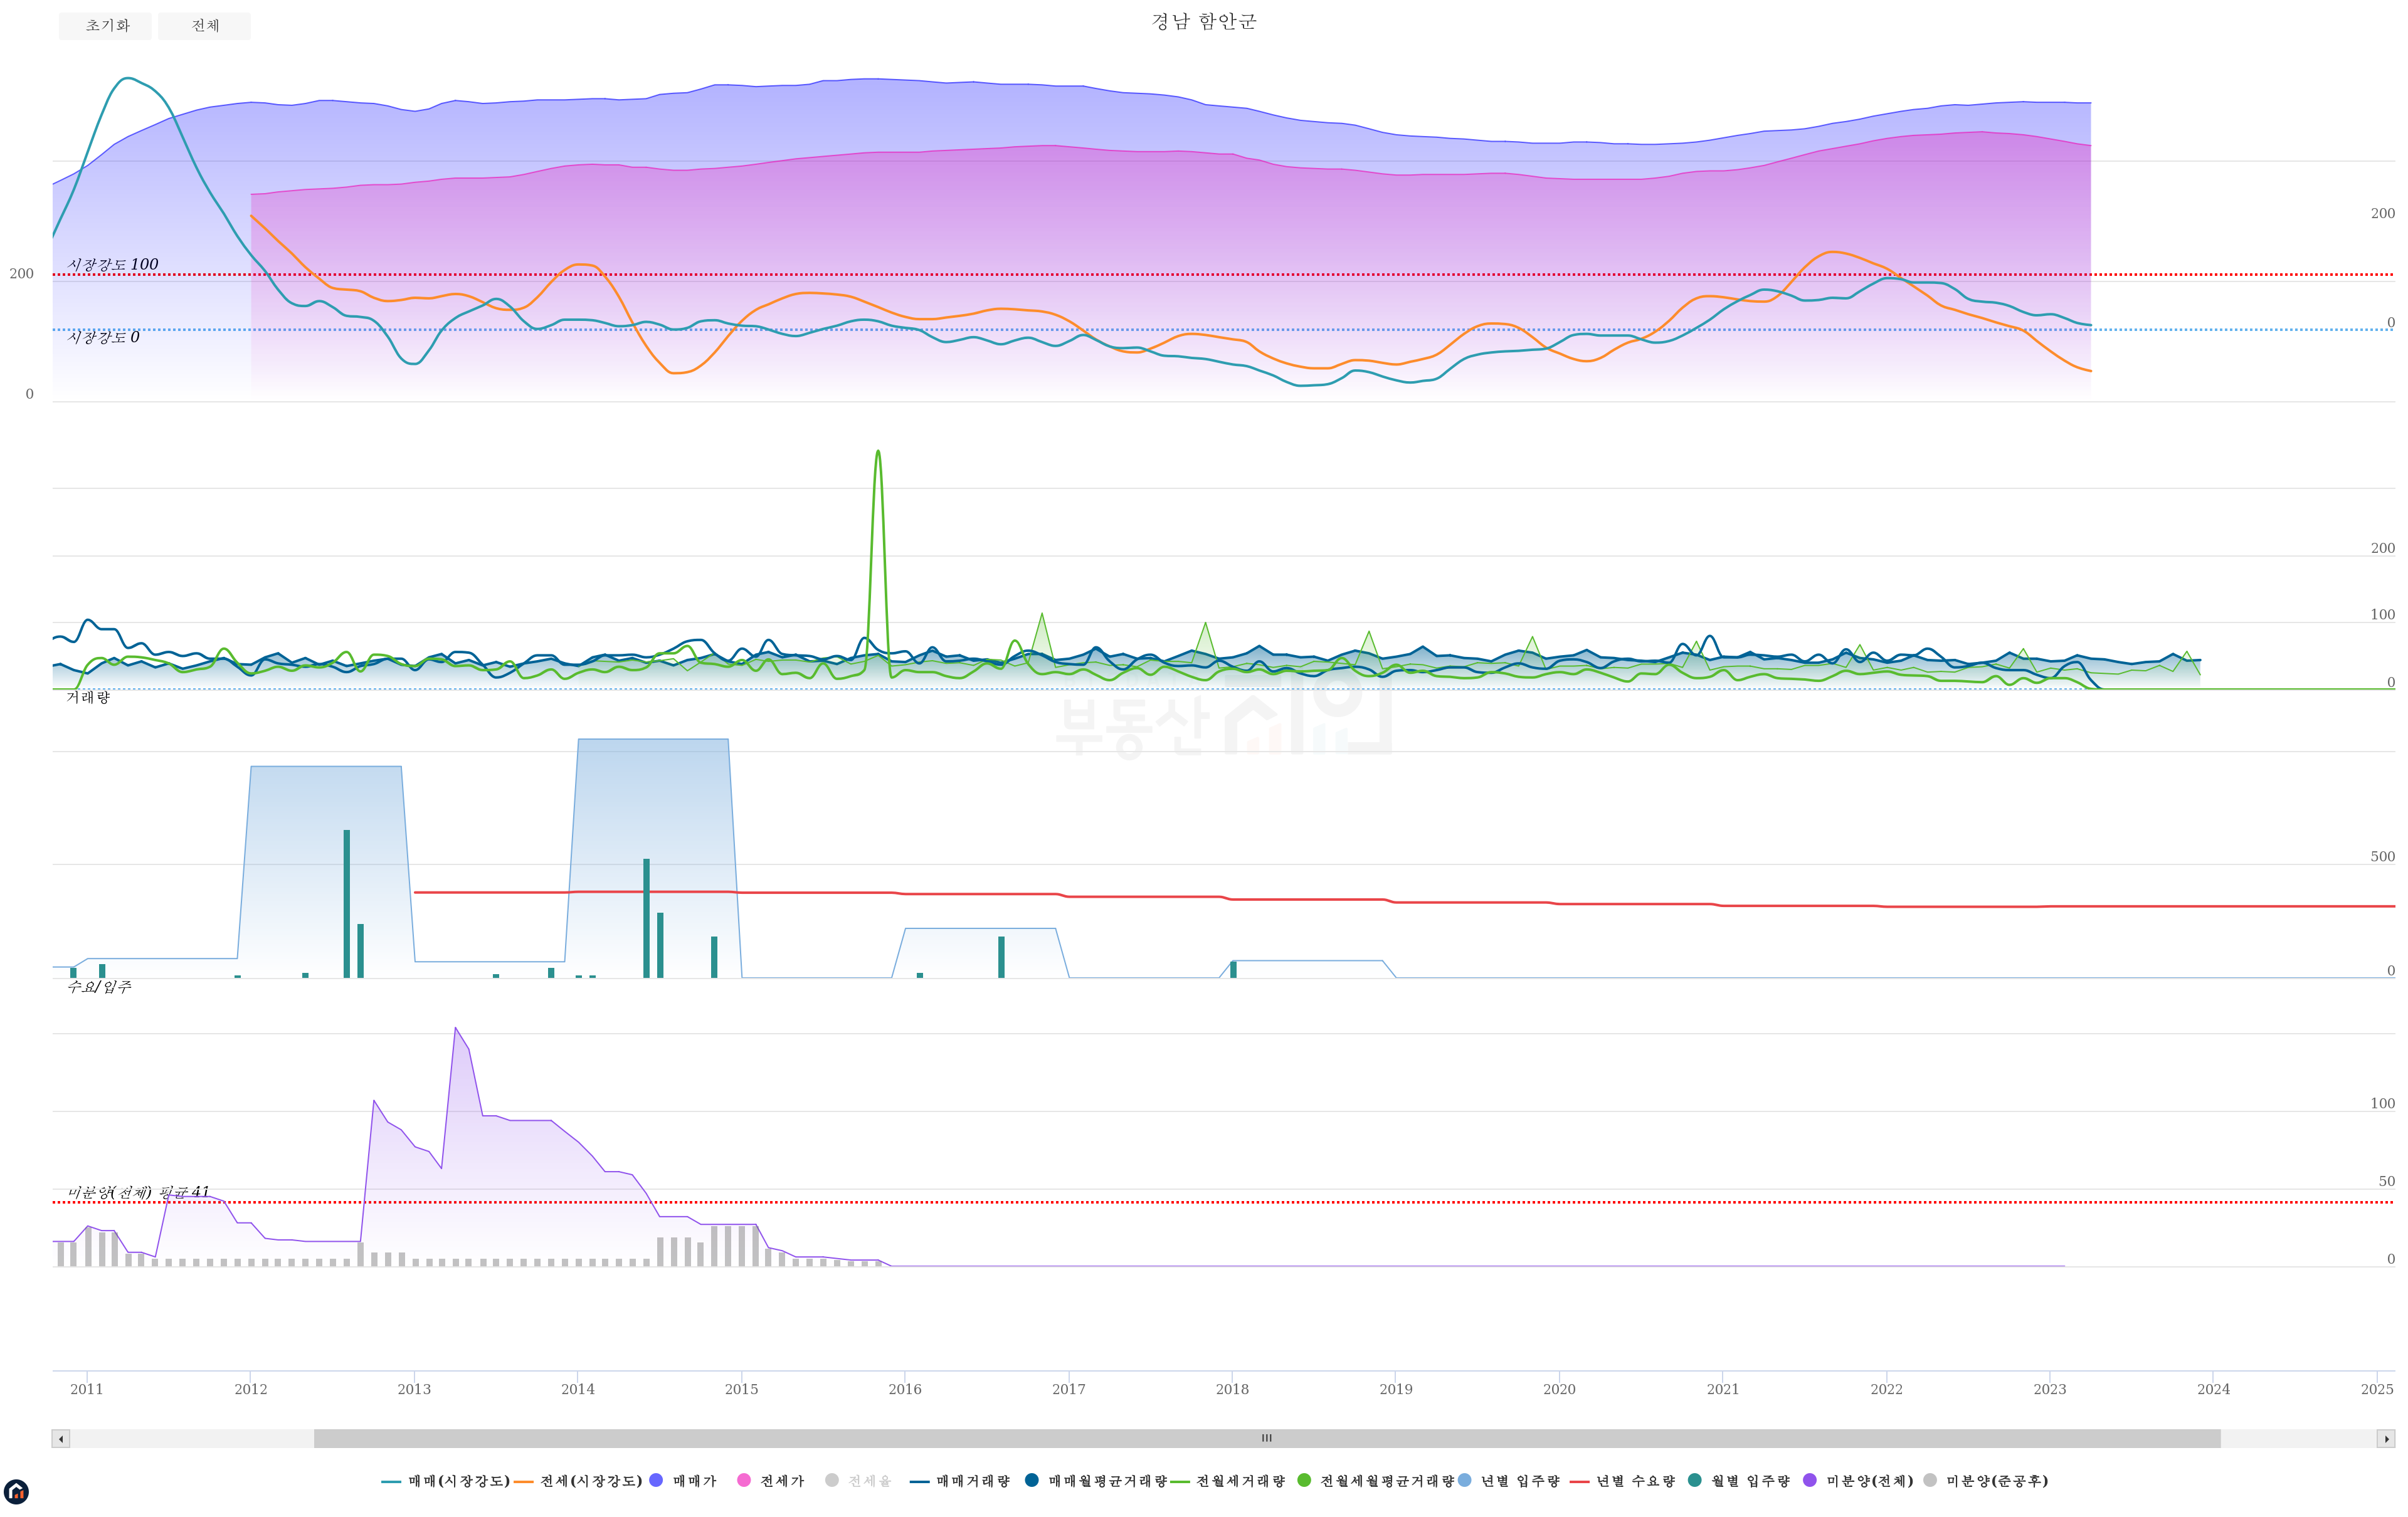Click the right scroll arrow of timeline scrollbar
The width and height of the screenshot is (2408, 1517).
click(x=2386, y=1439)
